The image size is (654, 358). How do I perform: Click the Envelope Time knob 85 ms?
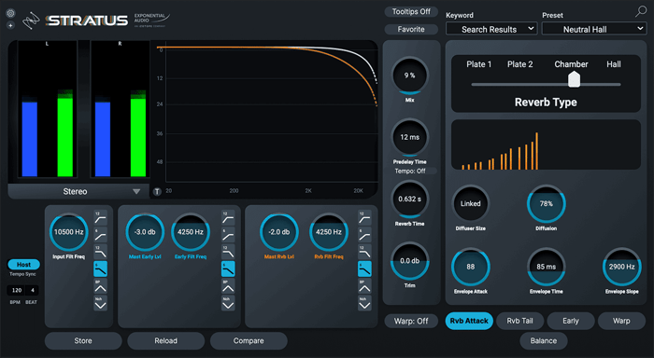(x=546, y=267)
